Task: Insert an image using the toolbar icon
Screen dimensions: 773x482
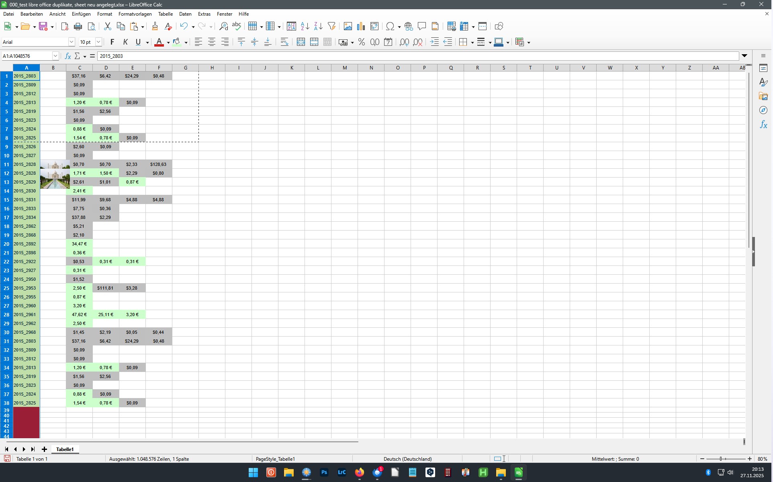Action: [x=348, y=26]
